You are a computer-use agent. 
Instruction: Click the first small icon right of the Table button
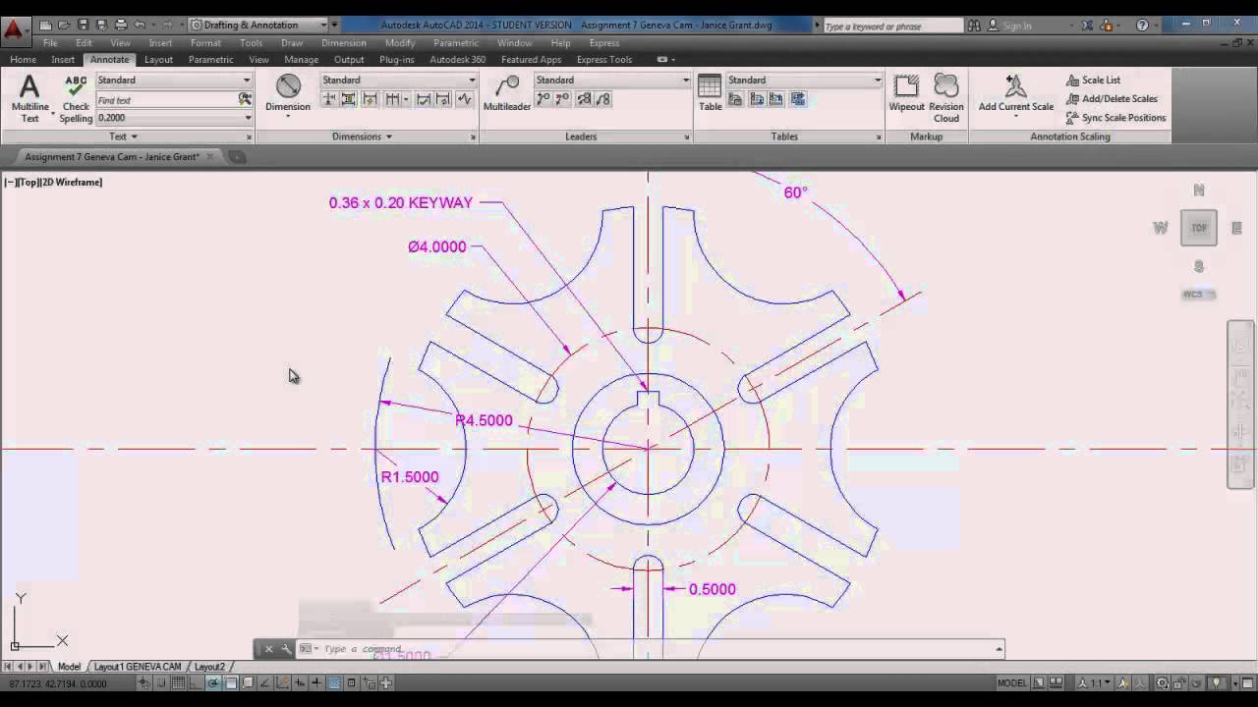pos(735,99)
